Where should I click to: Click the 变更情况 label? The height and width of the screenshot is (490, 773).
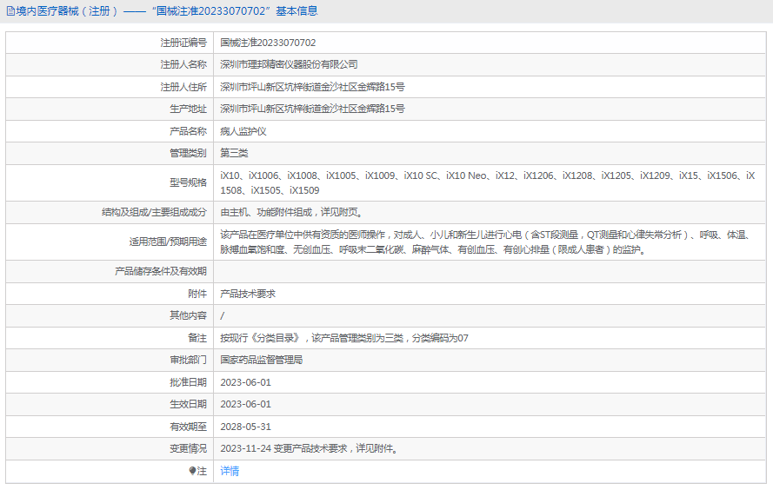pyautogui.click(x=189, y=448)
